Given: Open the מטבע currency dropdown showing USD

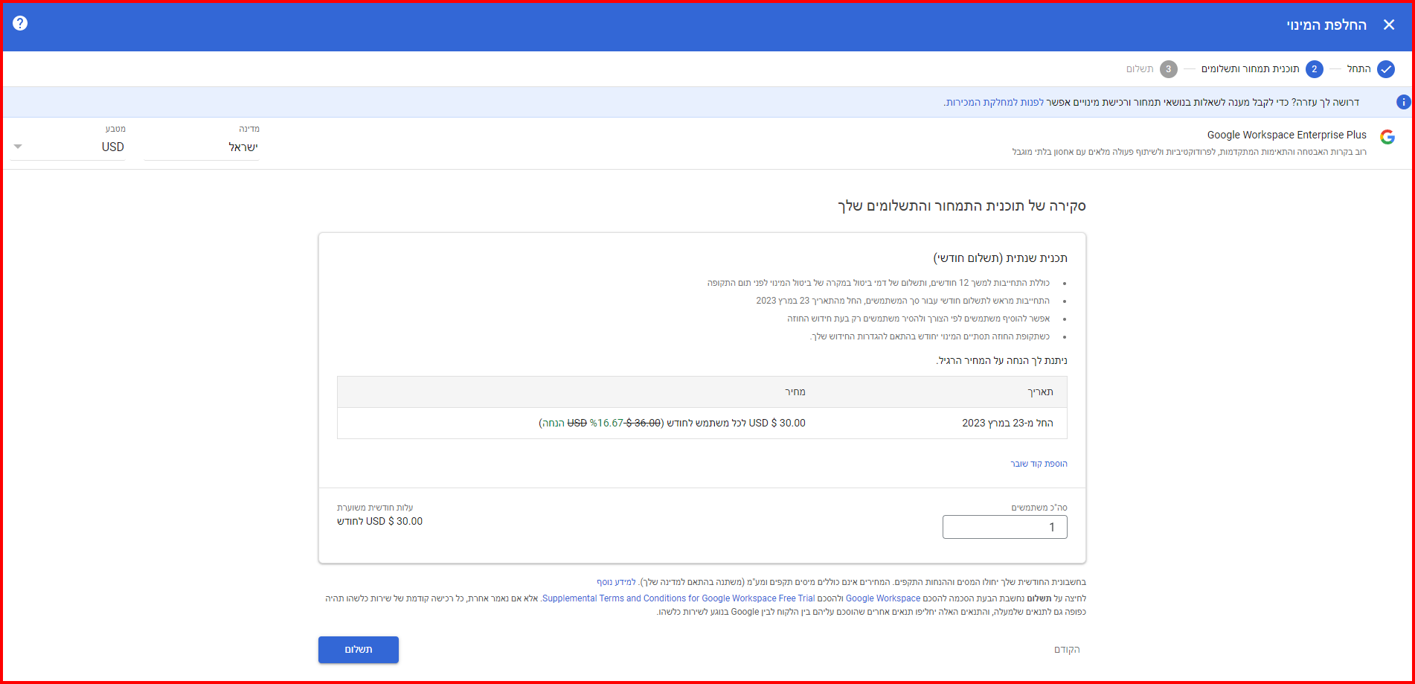Looking at the screenshot, I should [68, 147].
